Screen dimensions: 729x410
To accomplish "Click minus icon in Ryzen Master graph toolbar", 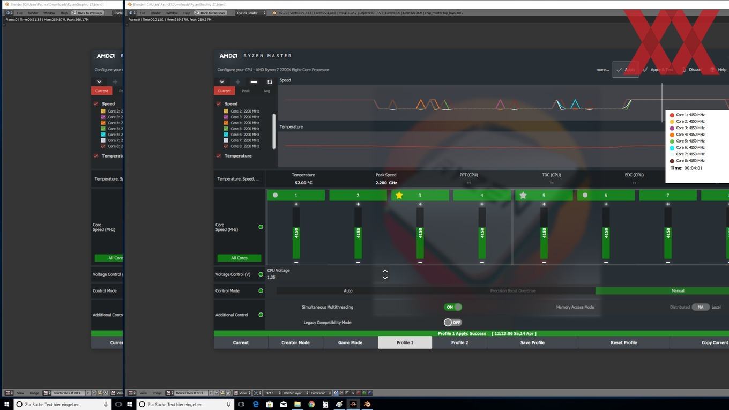I will coord(254,82).
